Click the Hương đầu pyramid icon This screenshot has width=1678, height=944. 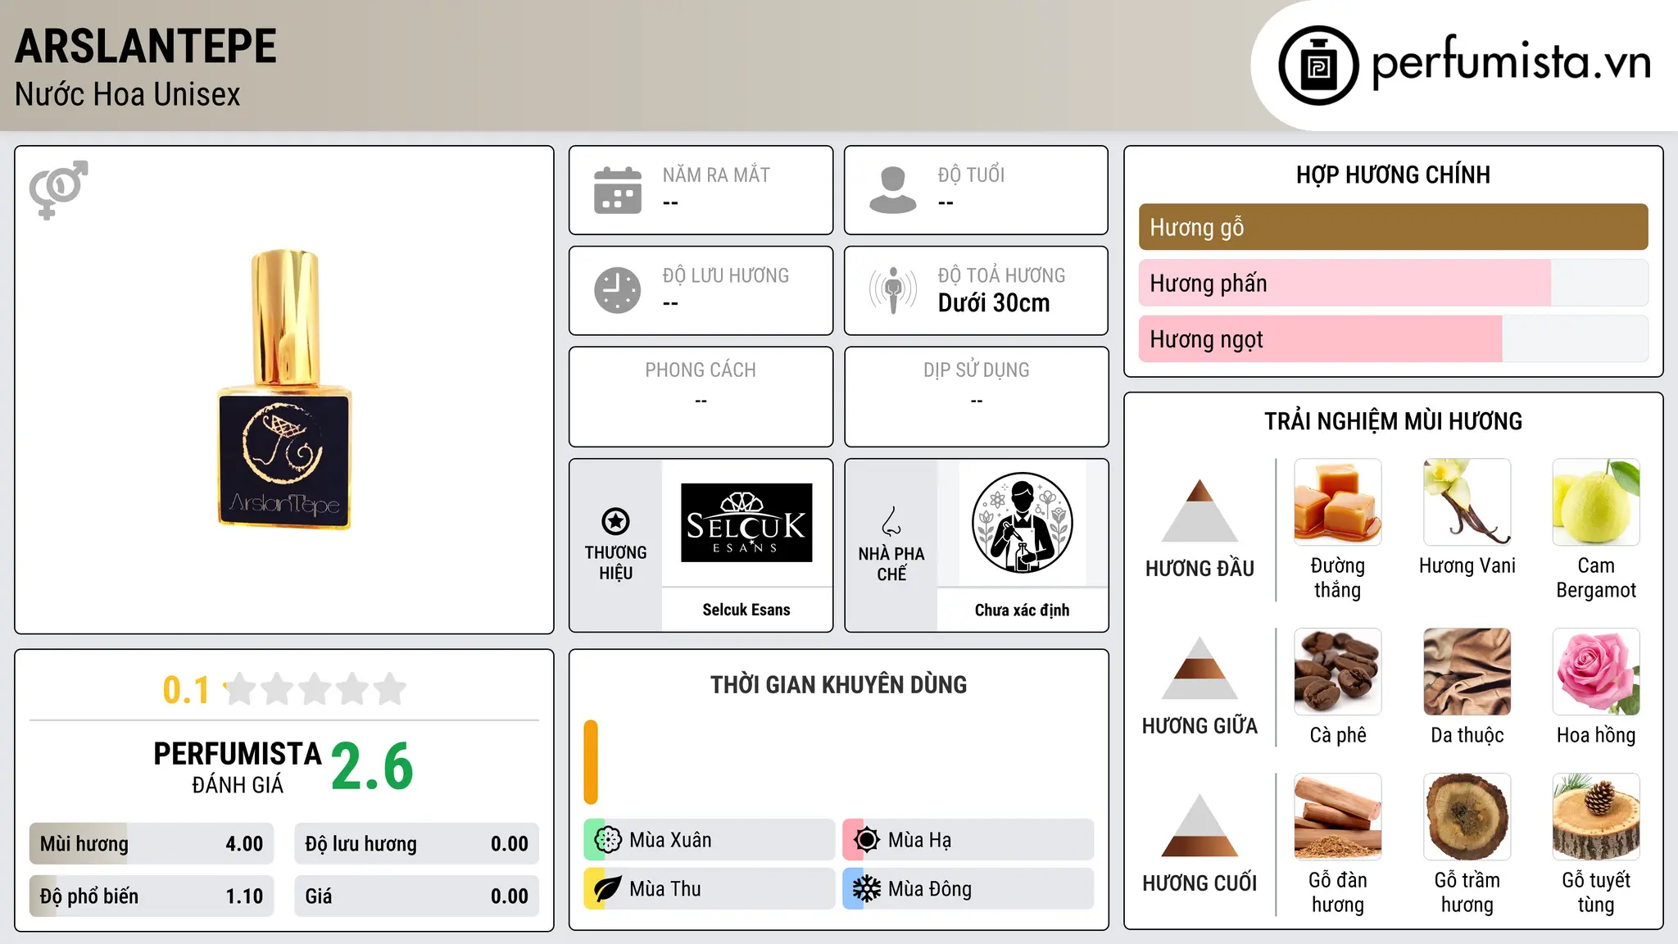click(1200, 511)
